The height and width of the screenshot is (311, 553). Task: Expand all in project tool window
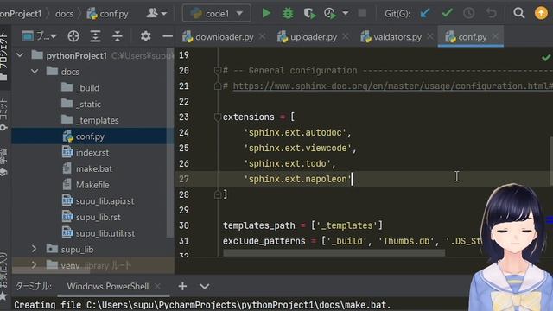click(95, 36)
